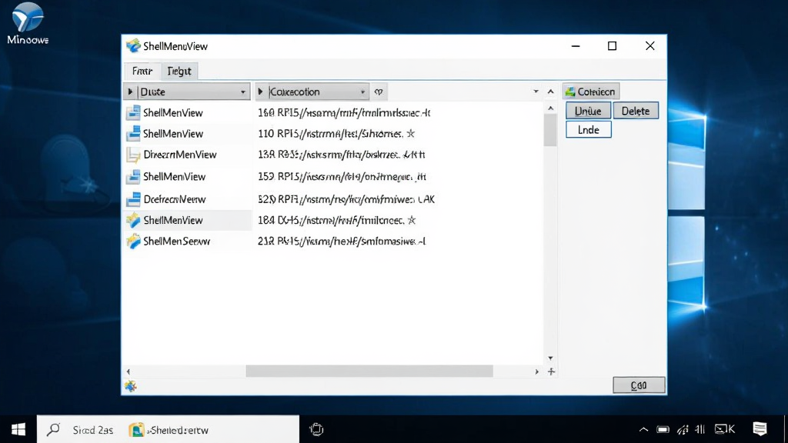Click the up chevron beside Coteiecn button
Image resolution: width=788 pixels, height=443 pixels.
click(x=551, y=92)
